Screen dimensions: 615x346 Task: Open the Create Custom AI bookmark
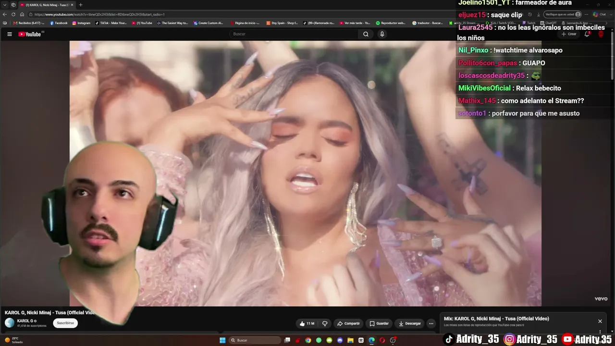pos(209,23)
